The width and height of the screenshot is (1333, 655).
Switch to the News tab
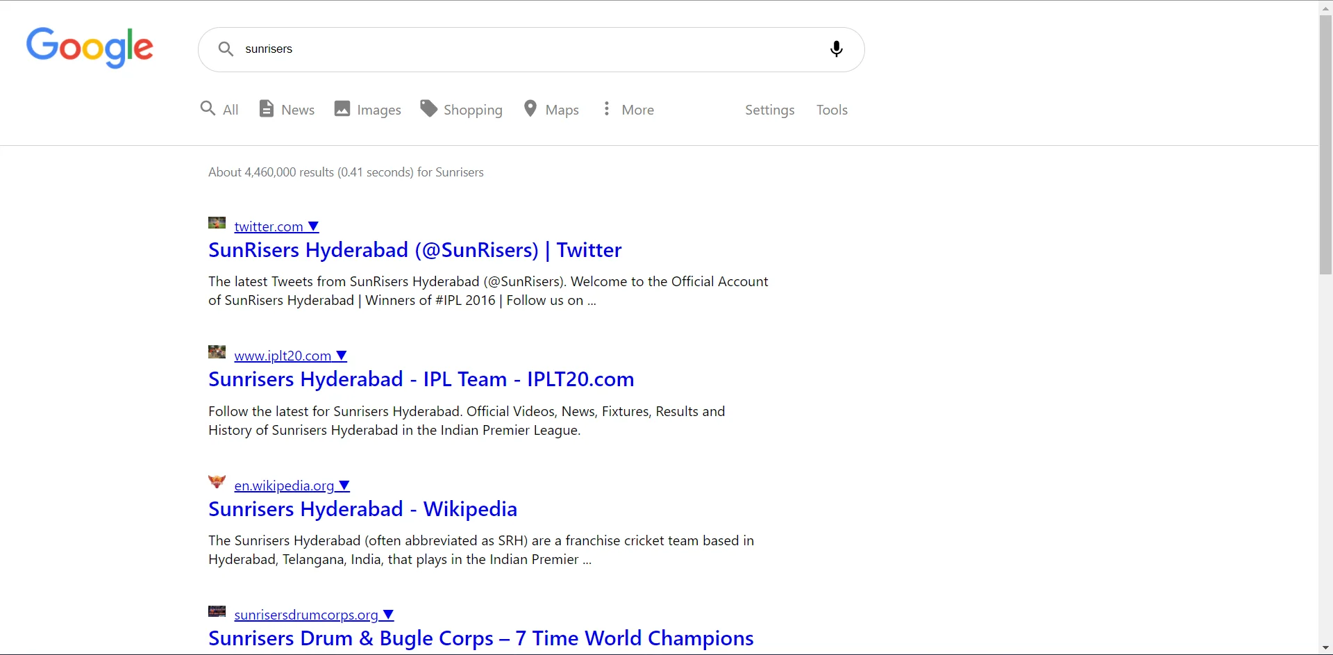pyautogui.click(x=287, y=109)
